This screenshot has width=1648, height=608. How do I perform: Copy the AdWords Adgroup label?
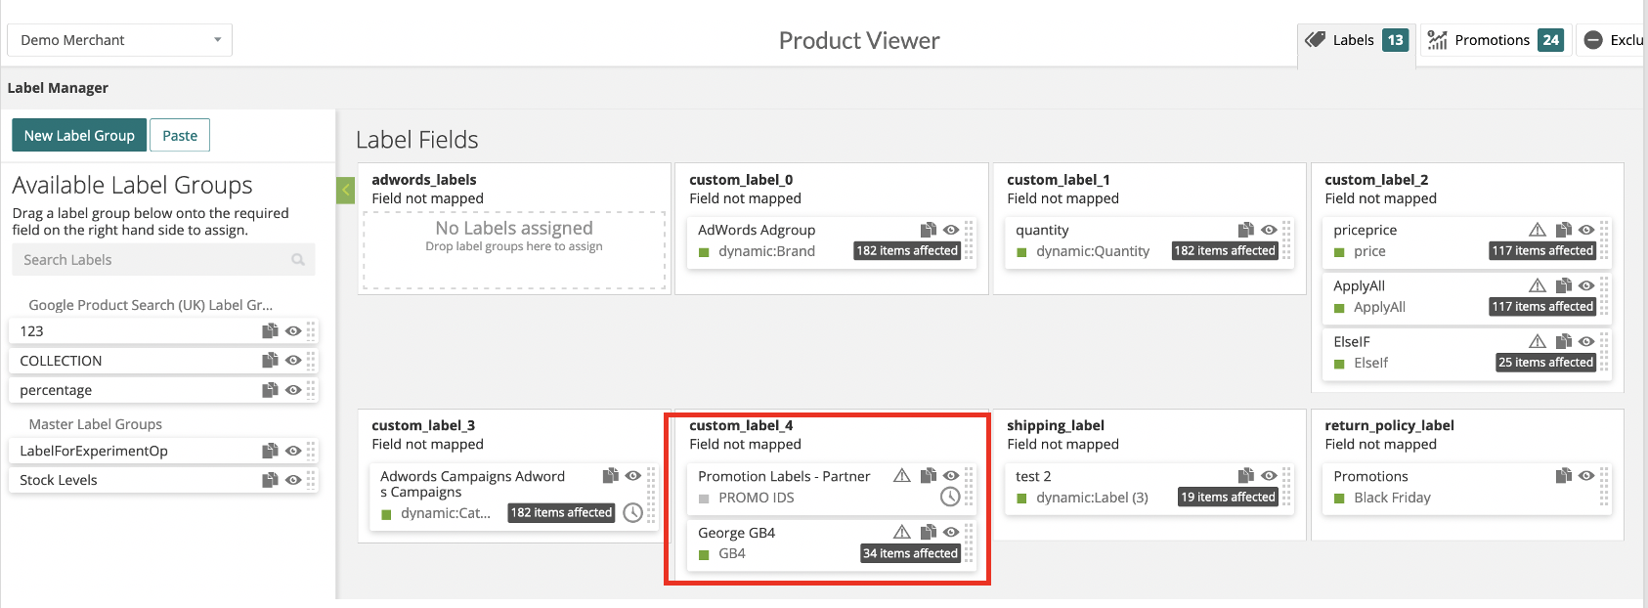coord(929,230)
